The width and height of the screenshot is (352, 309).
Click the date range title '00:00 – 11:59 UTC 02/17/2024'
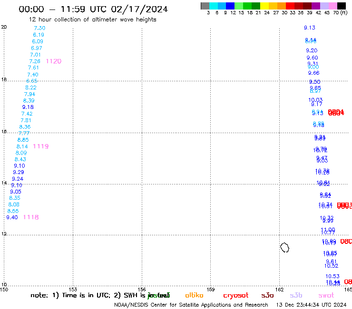(x=93, y=10)
